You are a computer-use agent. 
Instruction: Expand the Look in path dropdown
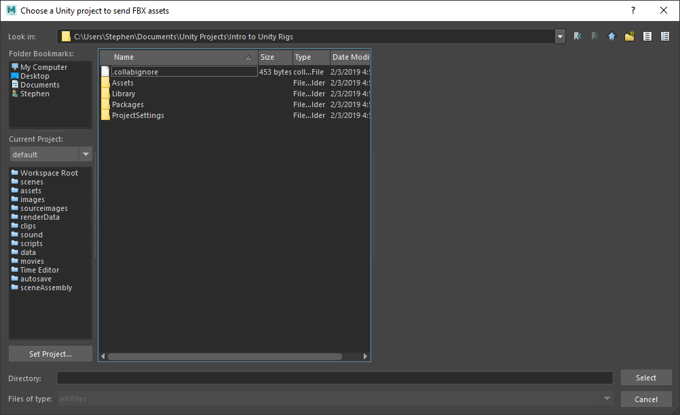(560, 37)
